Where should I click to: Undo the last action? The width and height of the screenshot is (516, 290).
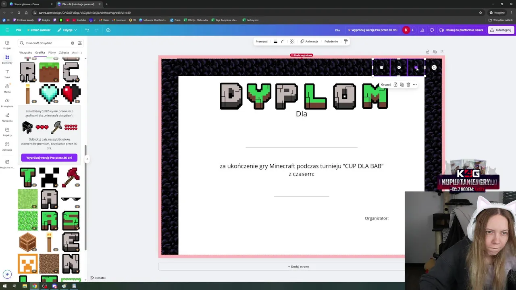pyautogui.click(x=87, y=30)
